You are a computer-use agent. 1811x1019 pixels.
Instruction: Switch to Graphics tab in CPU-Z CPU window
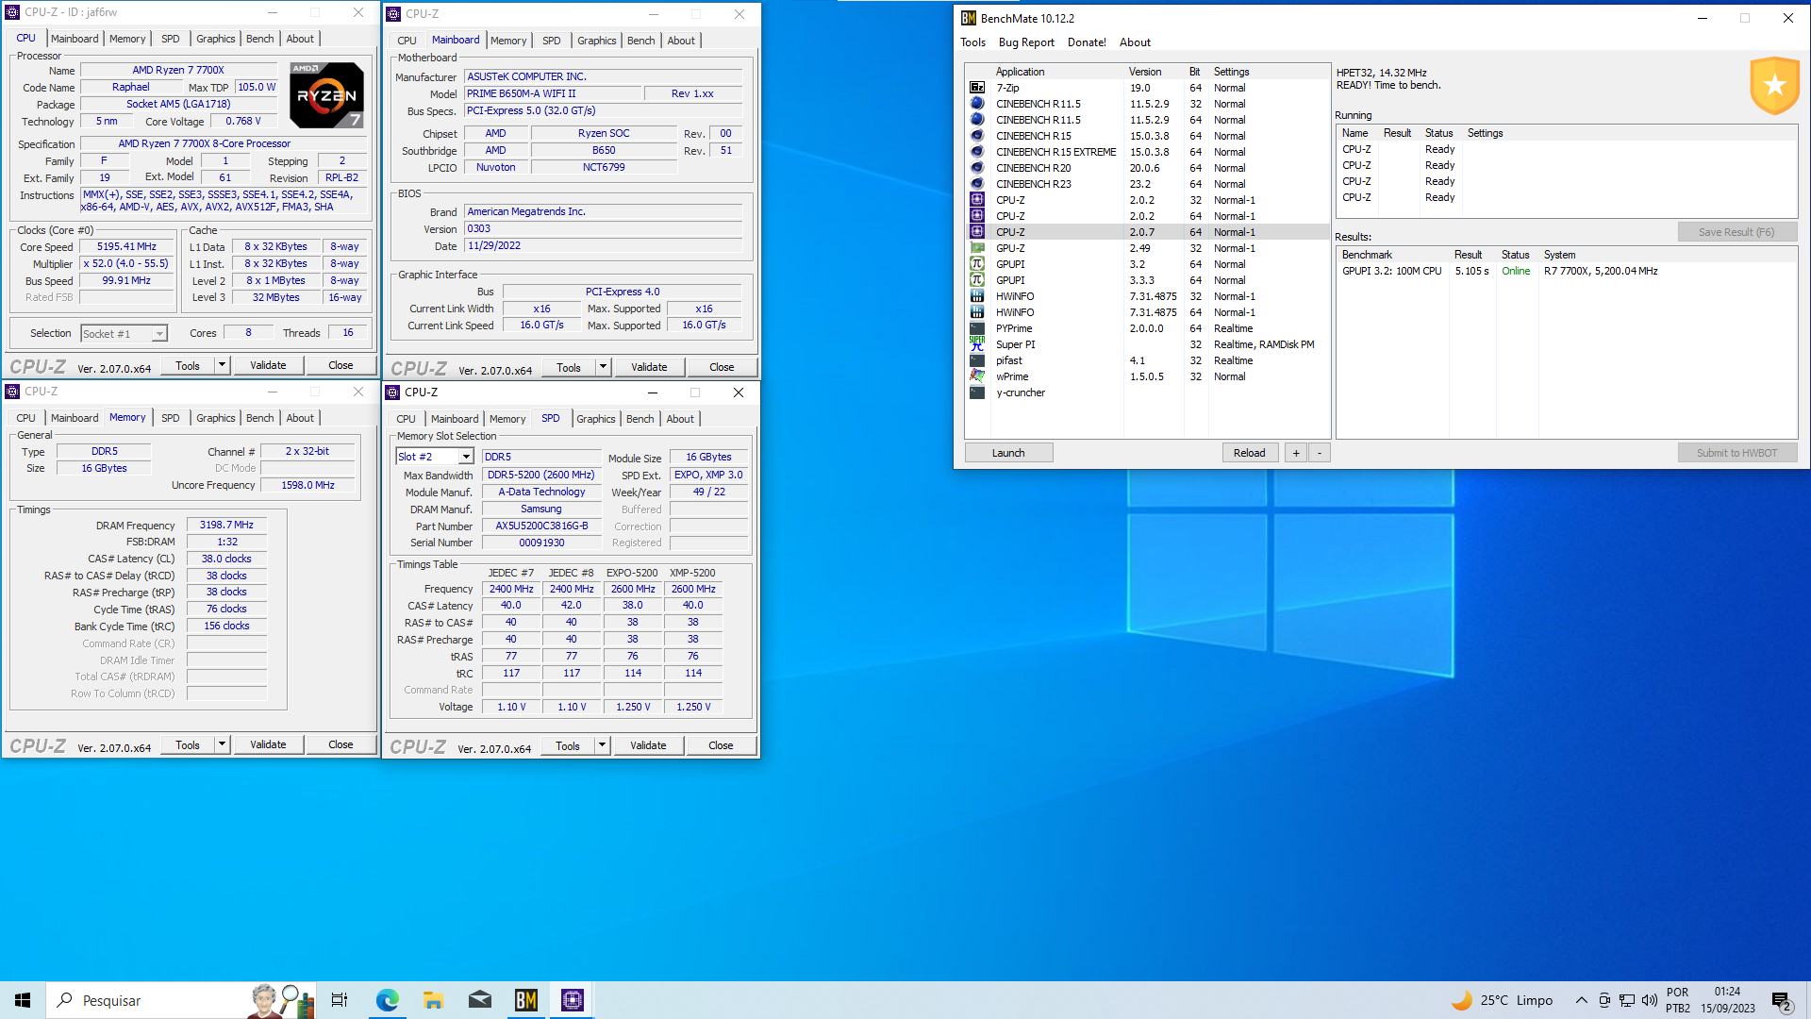(x=215, y=39)
